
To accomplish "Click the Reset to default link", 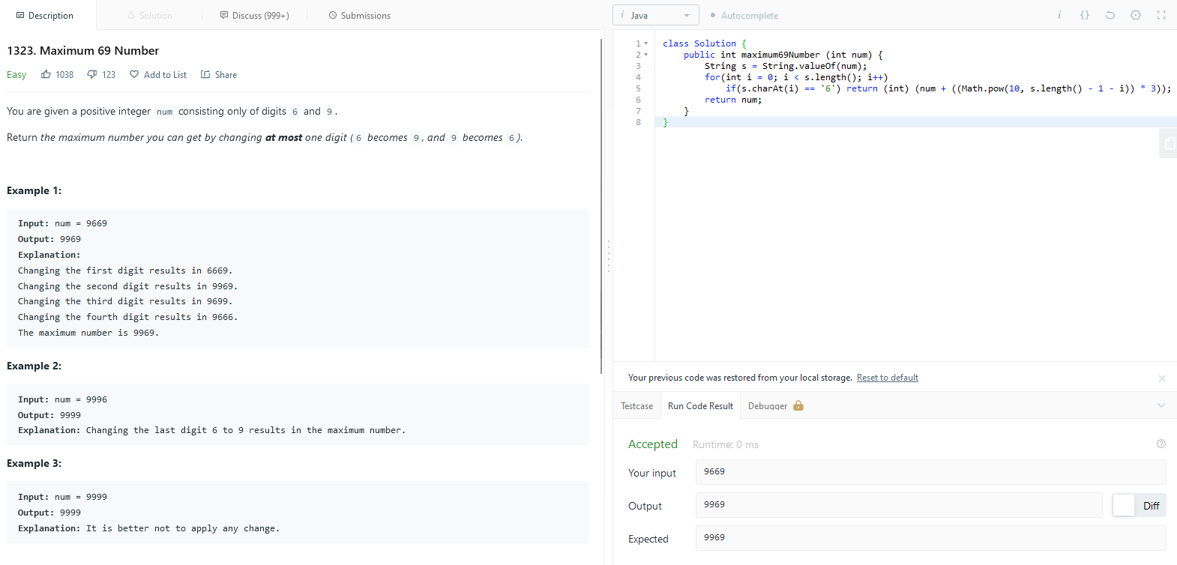I will click(x=887, y=378).
